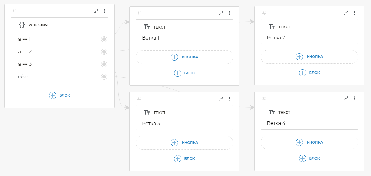Click the connection icon on the Ветка 1 card
This screenshot has height=176, width=371.
coord(221,13)
